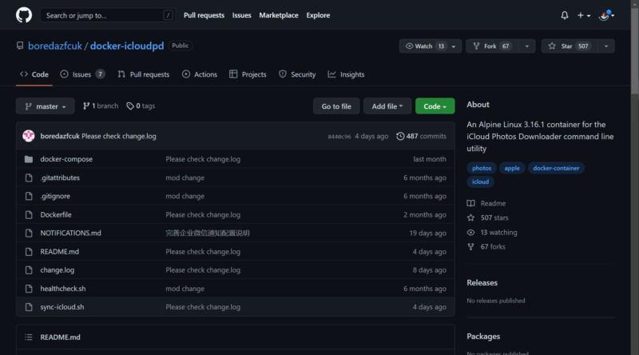Open Marketplace in top navigation

click(x=279, y=15)
